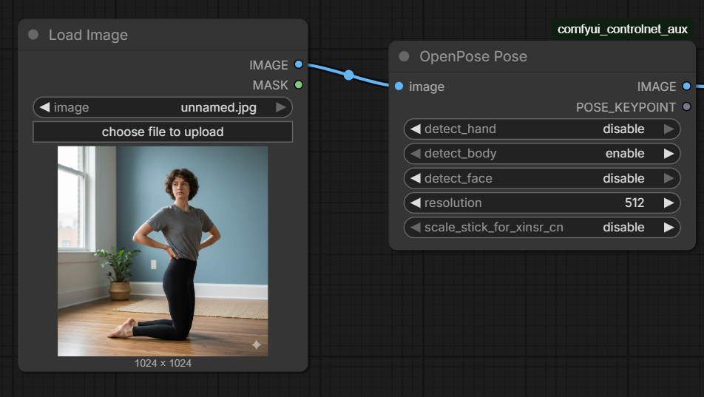Screen dimensions: 704x397
Task: Click the comfyui_controlnet_aux badge
Action: tap(623, 29)
